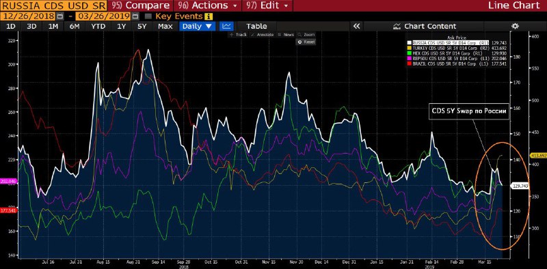Switch to the Table view
Screen dimensions: 547x269
pyautogui.click(x=256, y=26)
